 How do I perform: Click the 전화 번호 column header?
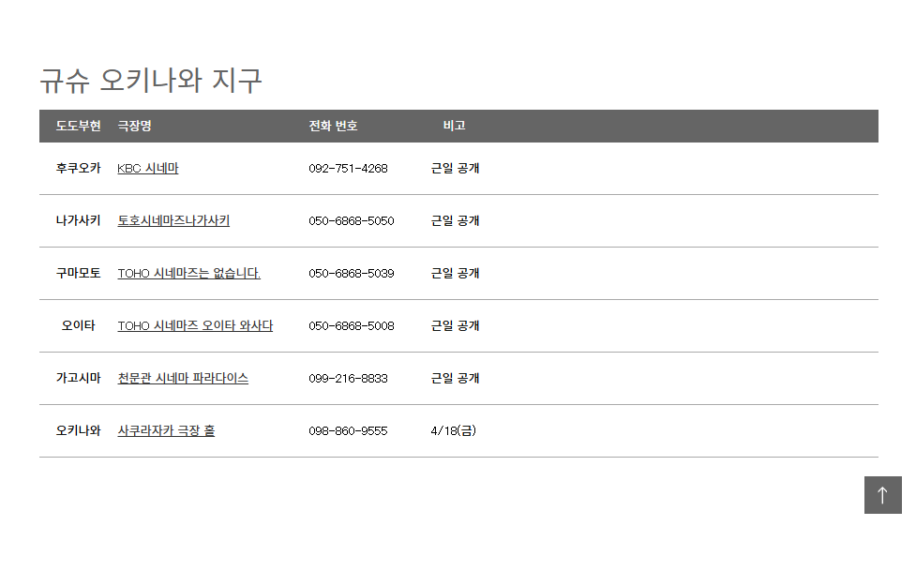click(333, 126)
